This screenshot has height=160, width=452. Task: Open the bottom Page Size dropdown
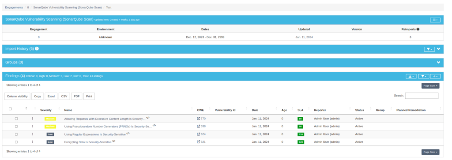coord(430,152)
